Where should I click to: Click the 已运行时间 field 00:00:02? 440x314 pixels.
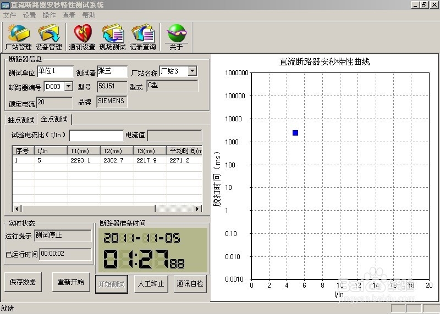pyautogui.click(x=65, y=254)
